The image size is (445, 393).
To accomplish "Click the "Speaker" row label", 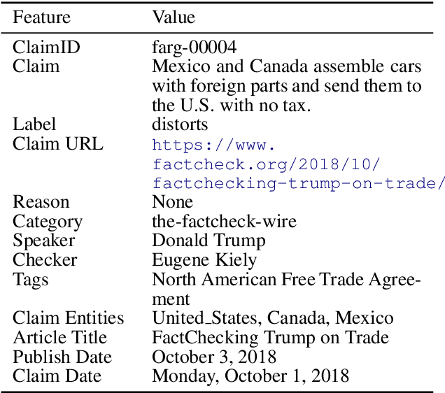I will pos(43,241).
